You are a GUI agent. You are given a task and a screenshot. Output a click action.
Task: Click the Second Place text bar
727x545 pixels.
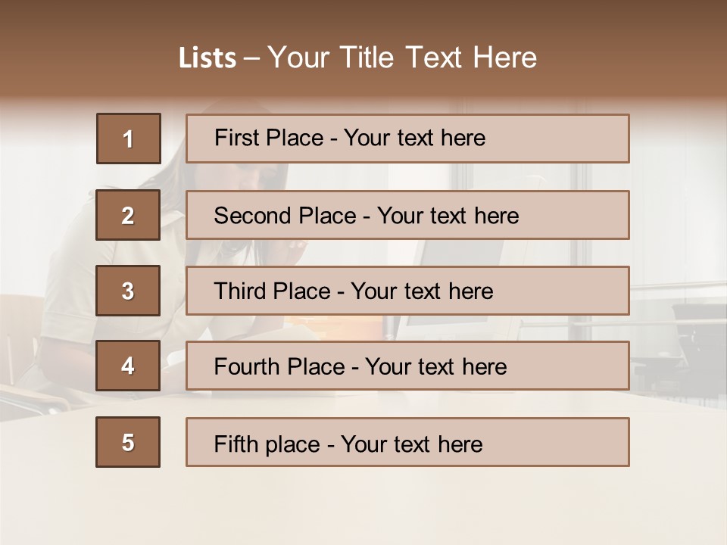coord(407,215)
